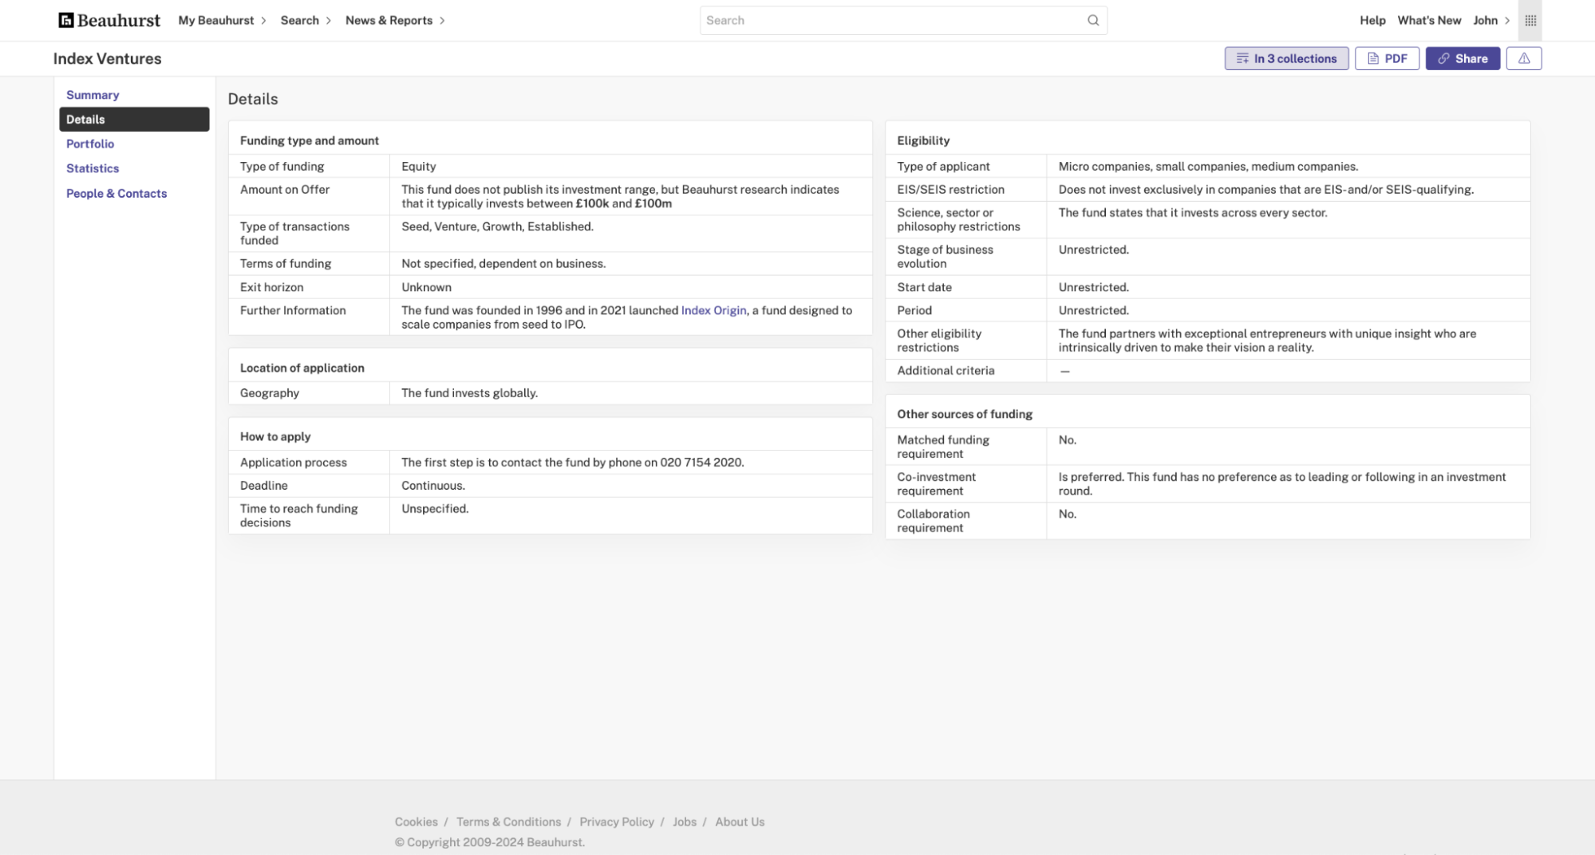Screen dimensions: 1595x855
Task: Click the search magnifier icon
Action: 1093,20
